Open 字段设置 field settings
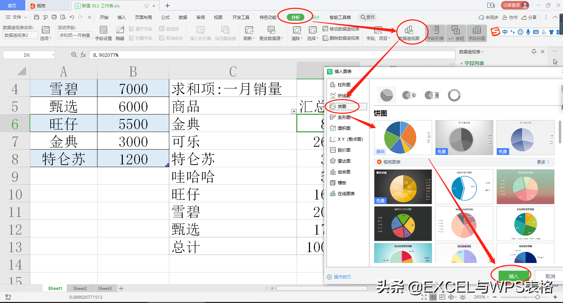 click(x=103, y=34)
